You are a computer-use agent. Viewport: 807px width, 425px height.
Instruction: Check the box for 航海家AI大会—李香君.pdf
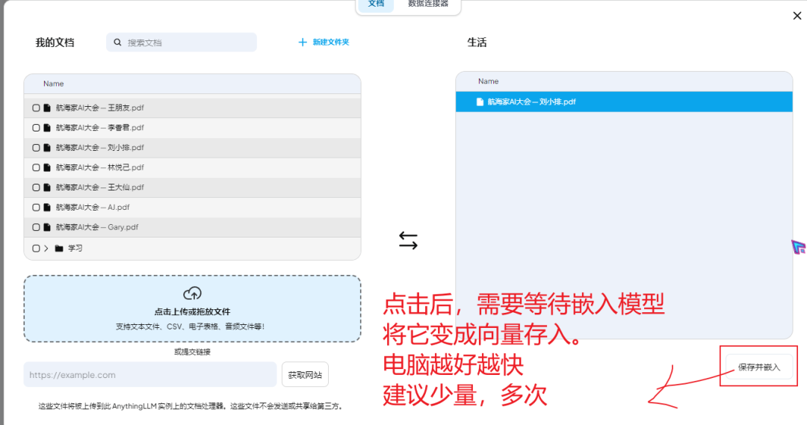36,128
